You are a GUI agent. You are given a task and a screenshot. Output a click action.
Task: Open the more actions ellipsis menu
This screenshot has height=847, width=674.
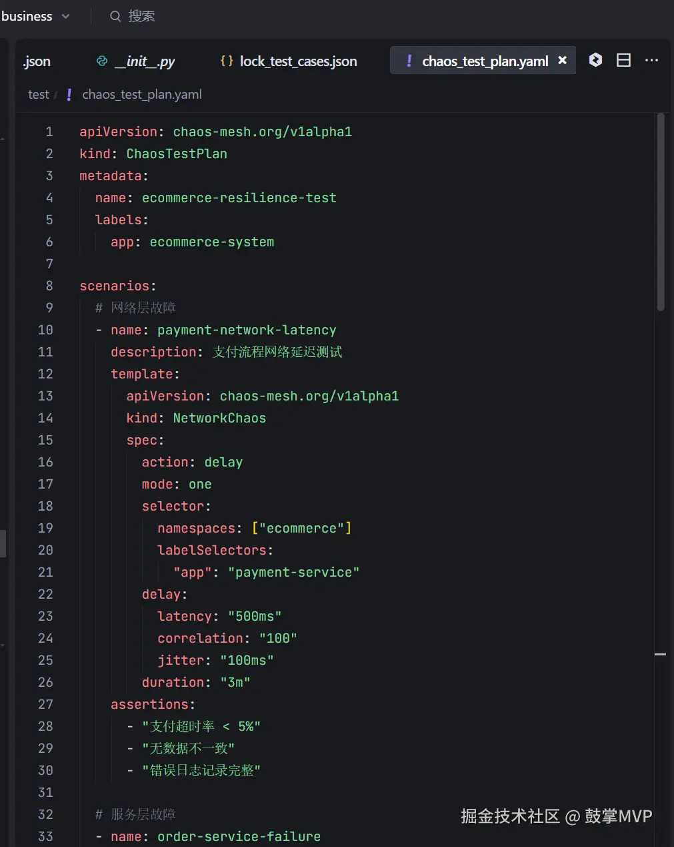pyautogui.click(x=651, y=61)
